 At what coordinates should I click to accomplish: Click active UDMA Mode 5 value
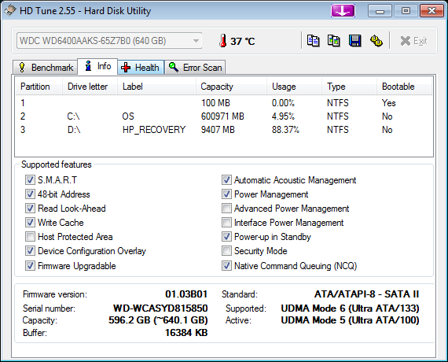[350, 320]
